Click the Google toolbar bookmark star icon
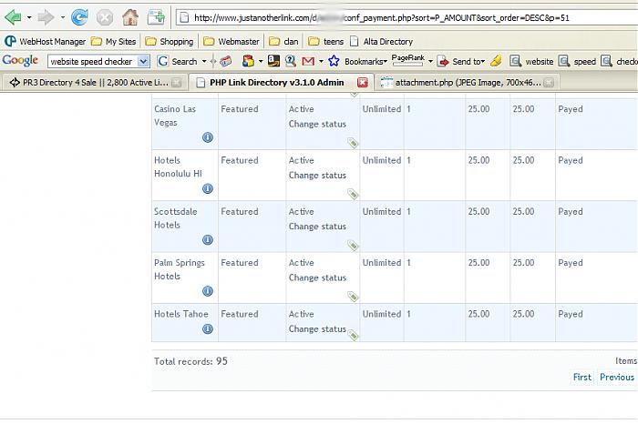Image resolution: width=638 pixels, height=424 pixels. pyautogui.click(x=334, y=61)
